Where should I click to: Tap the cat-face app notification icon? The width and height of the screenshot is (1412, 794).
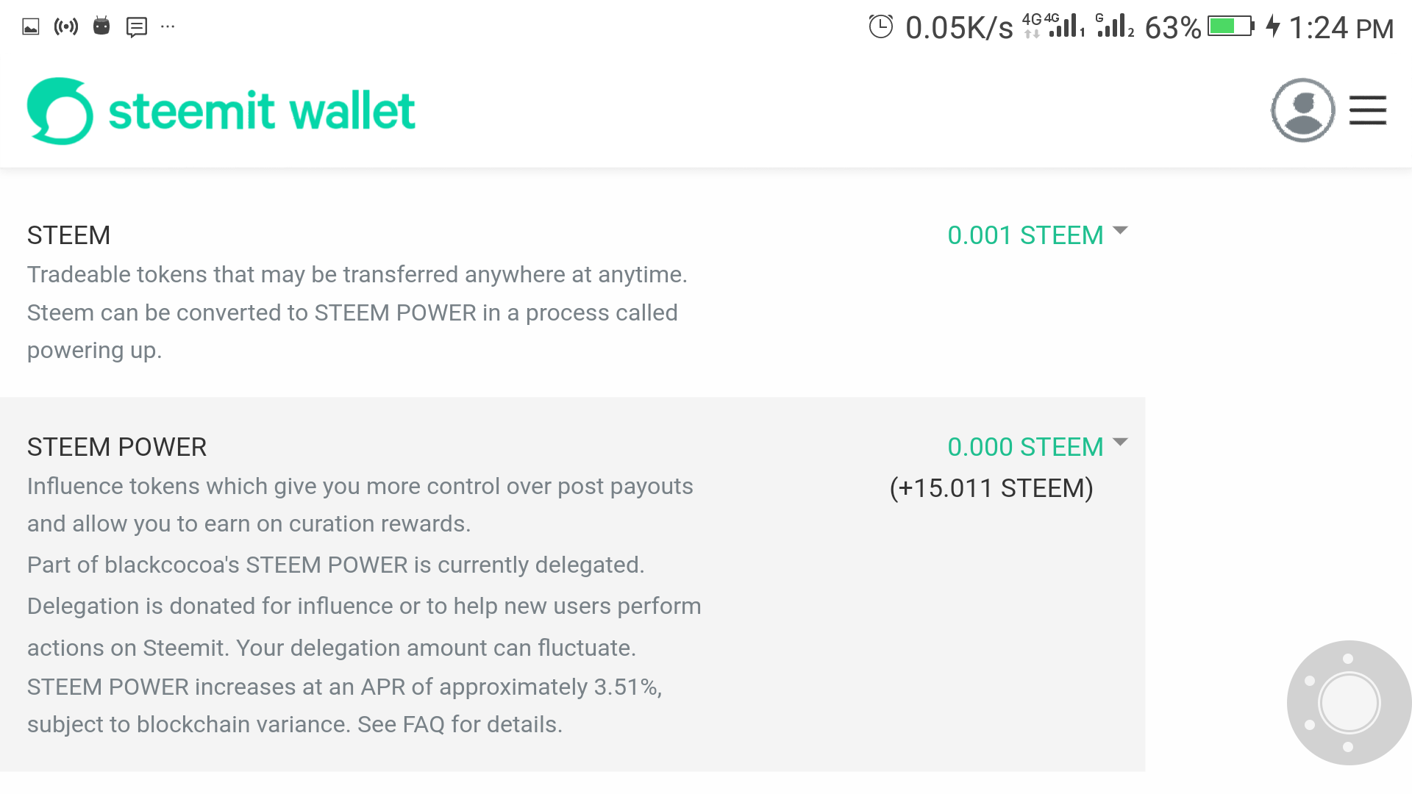point(101,26)
